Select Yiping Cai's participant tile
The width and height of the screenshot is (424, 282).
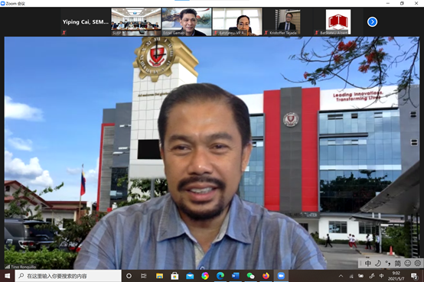coord(86,21)
